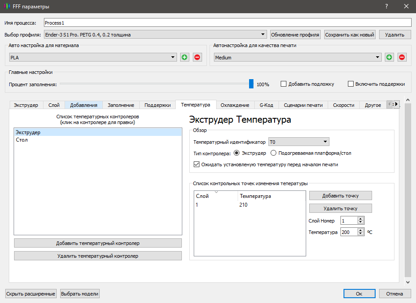This screenshot has height=303, width=416.
Task: Toggle the Включить поддержки checkbox
Action: (x=351, y=84)
